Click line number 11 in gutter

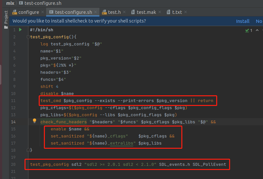13,101
